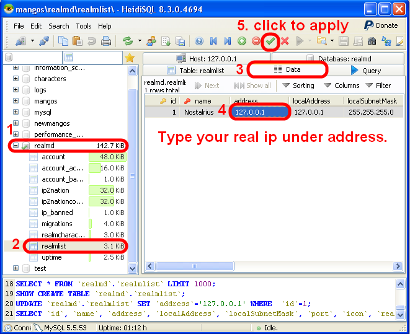Expand the characters database node
The image size is (410, 334).
point(16,79)
